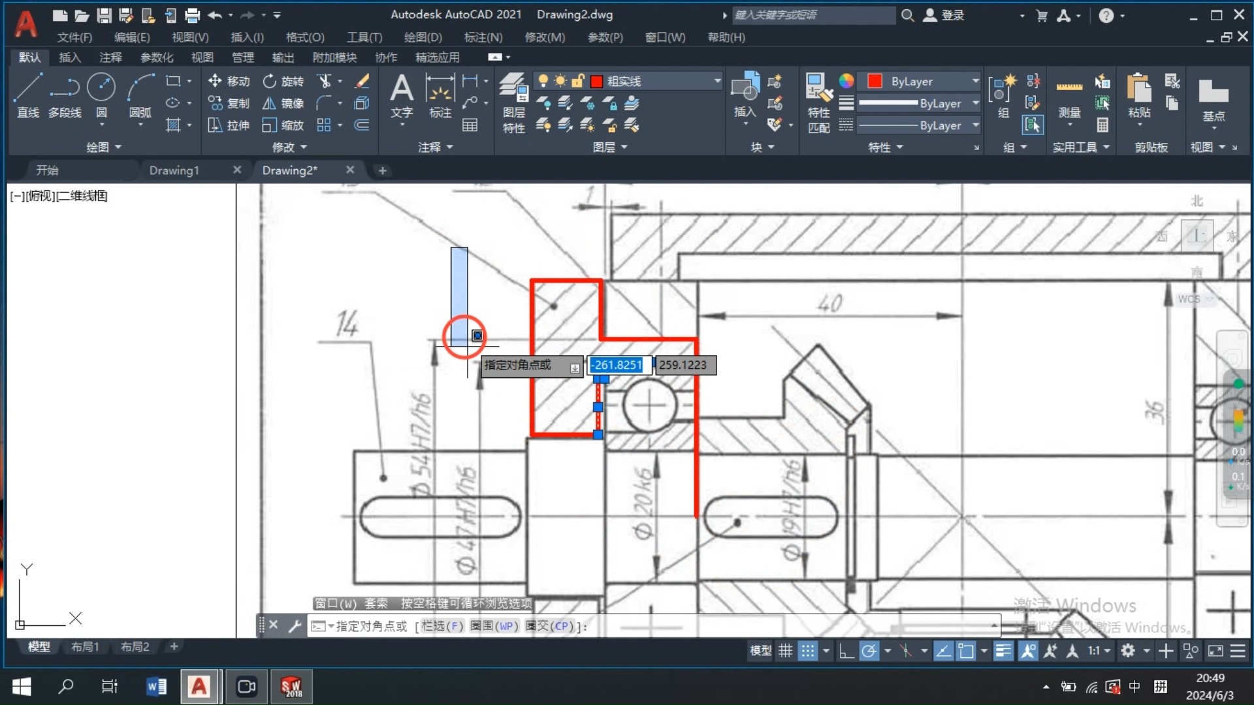Expand the 注释 panel flyout
1254x705 pixels.
pyautogui.click(x=436, y=148)
